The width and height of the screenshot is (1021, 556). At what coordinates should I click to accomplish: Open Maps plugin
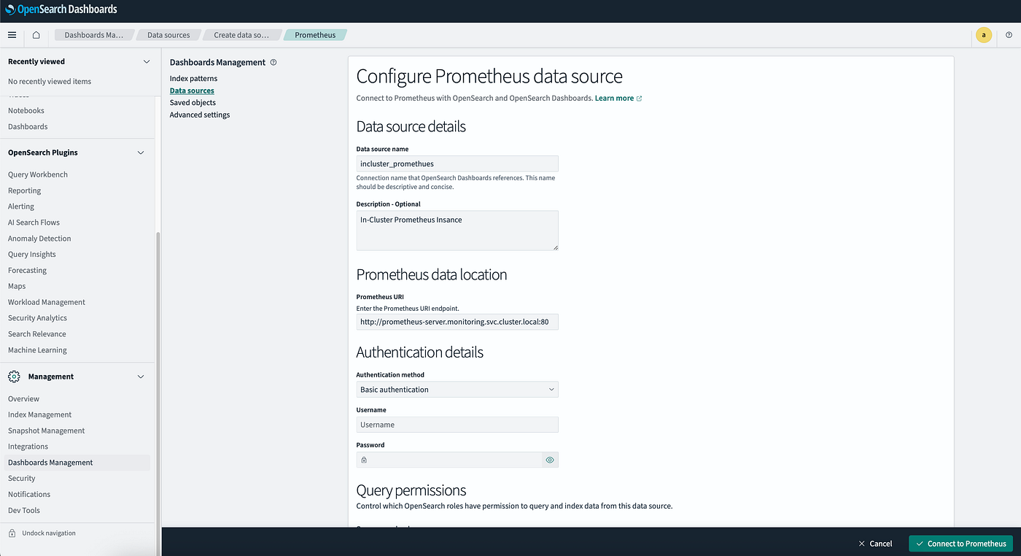pos(17,287)
